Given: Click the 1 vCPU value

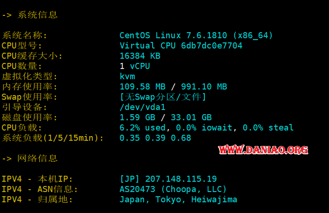Looking at the screenshot, I should 135,66.
